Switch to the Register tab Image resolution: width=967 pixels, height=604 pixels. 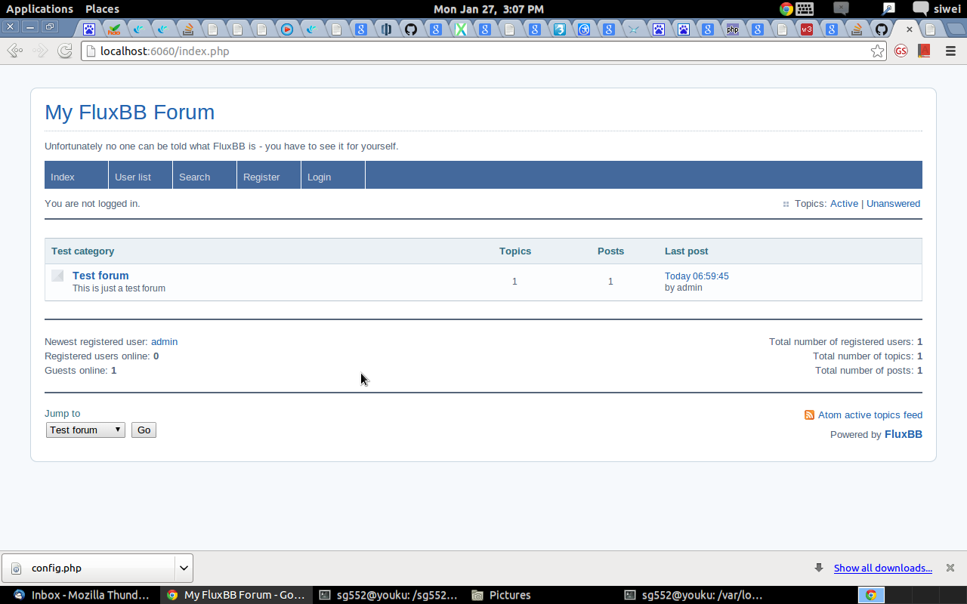click(x=260, y=177)
